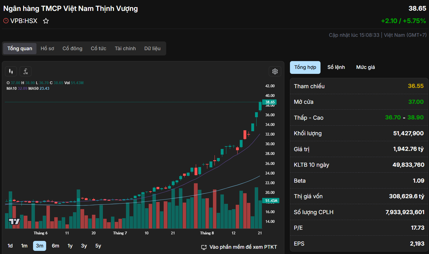Switch to the Sổ lệnh tab
The image size is (429, 254).
336,67
